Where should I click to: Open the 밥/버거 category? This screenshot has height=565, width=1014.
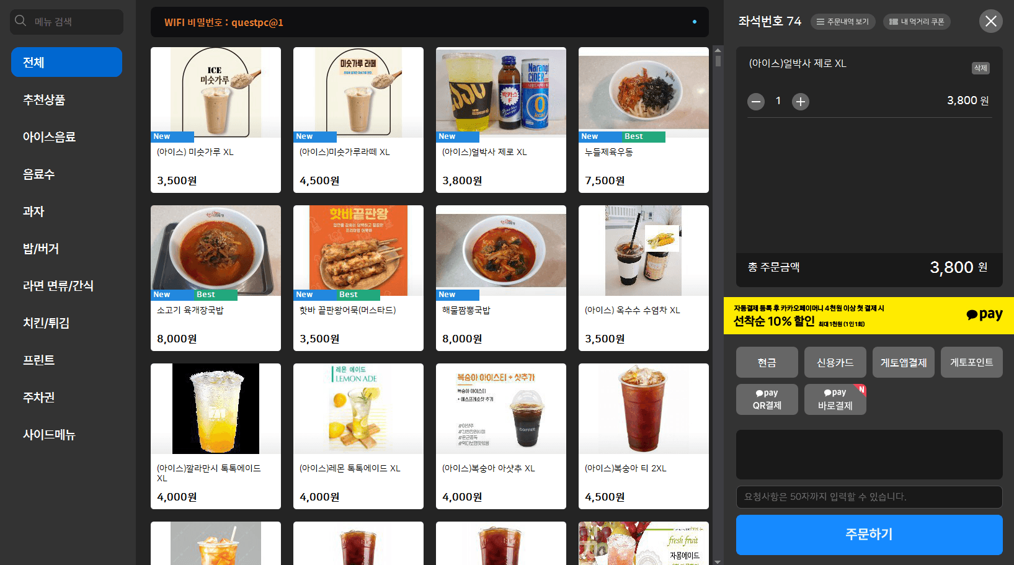click(66, 248)
